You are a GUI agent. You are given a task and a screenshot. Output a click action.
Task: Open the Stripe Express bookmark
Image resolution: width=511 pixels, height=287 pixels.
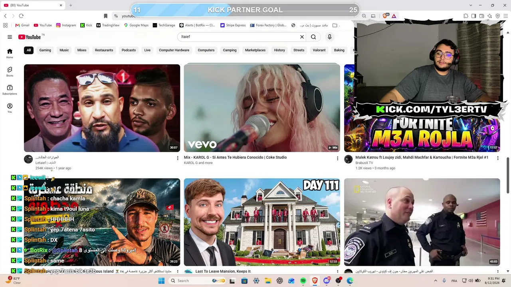(x=233, y=25)
